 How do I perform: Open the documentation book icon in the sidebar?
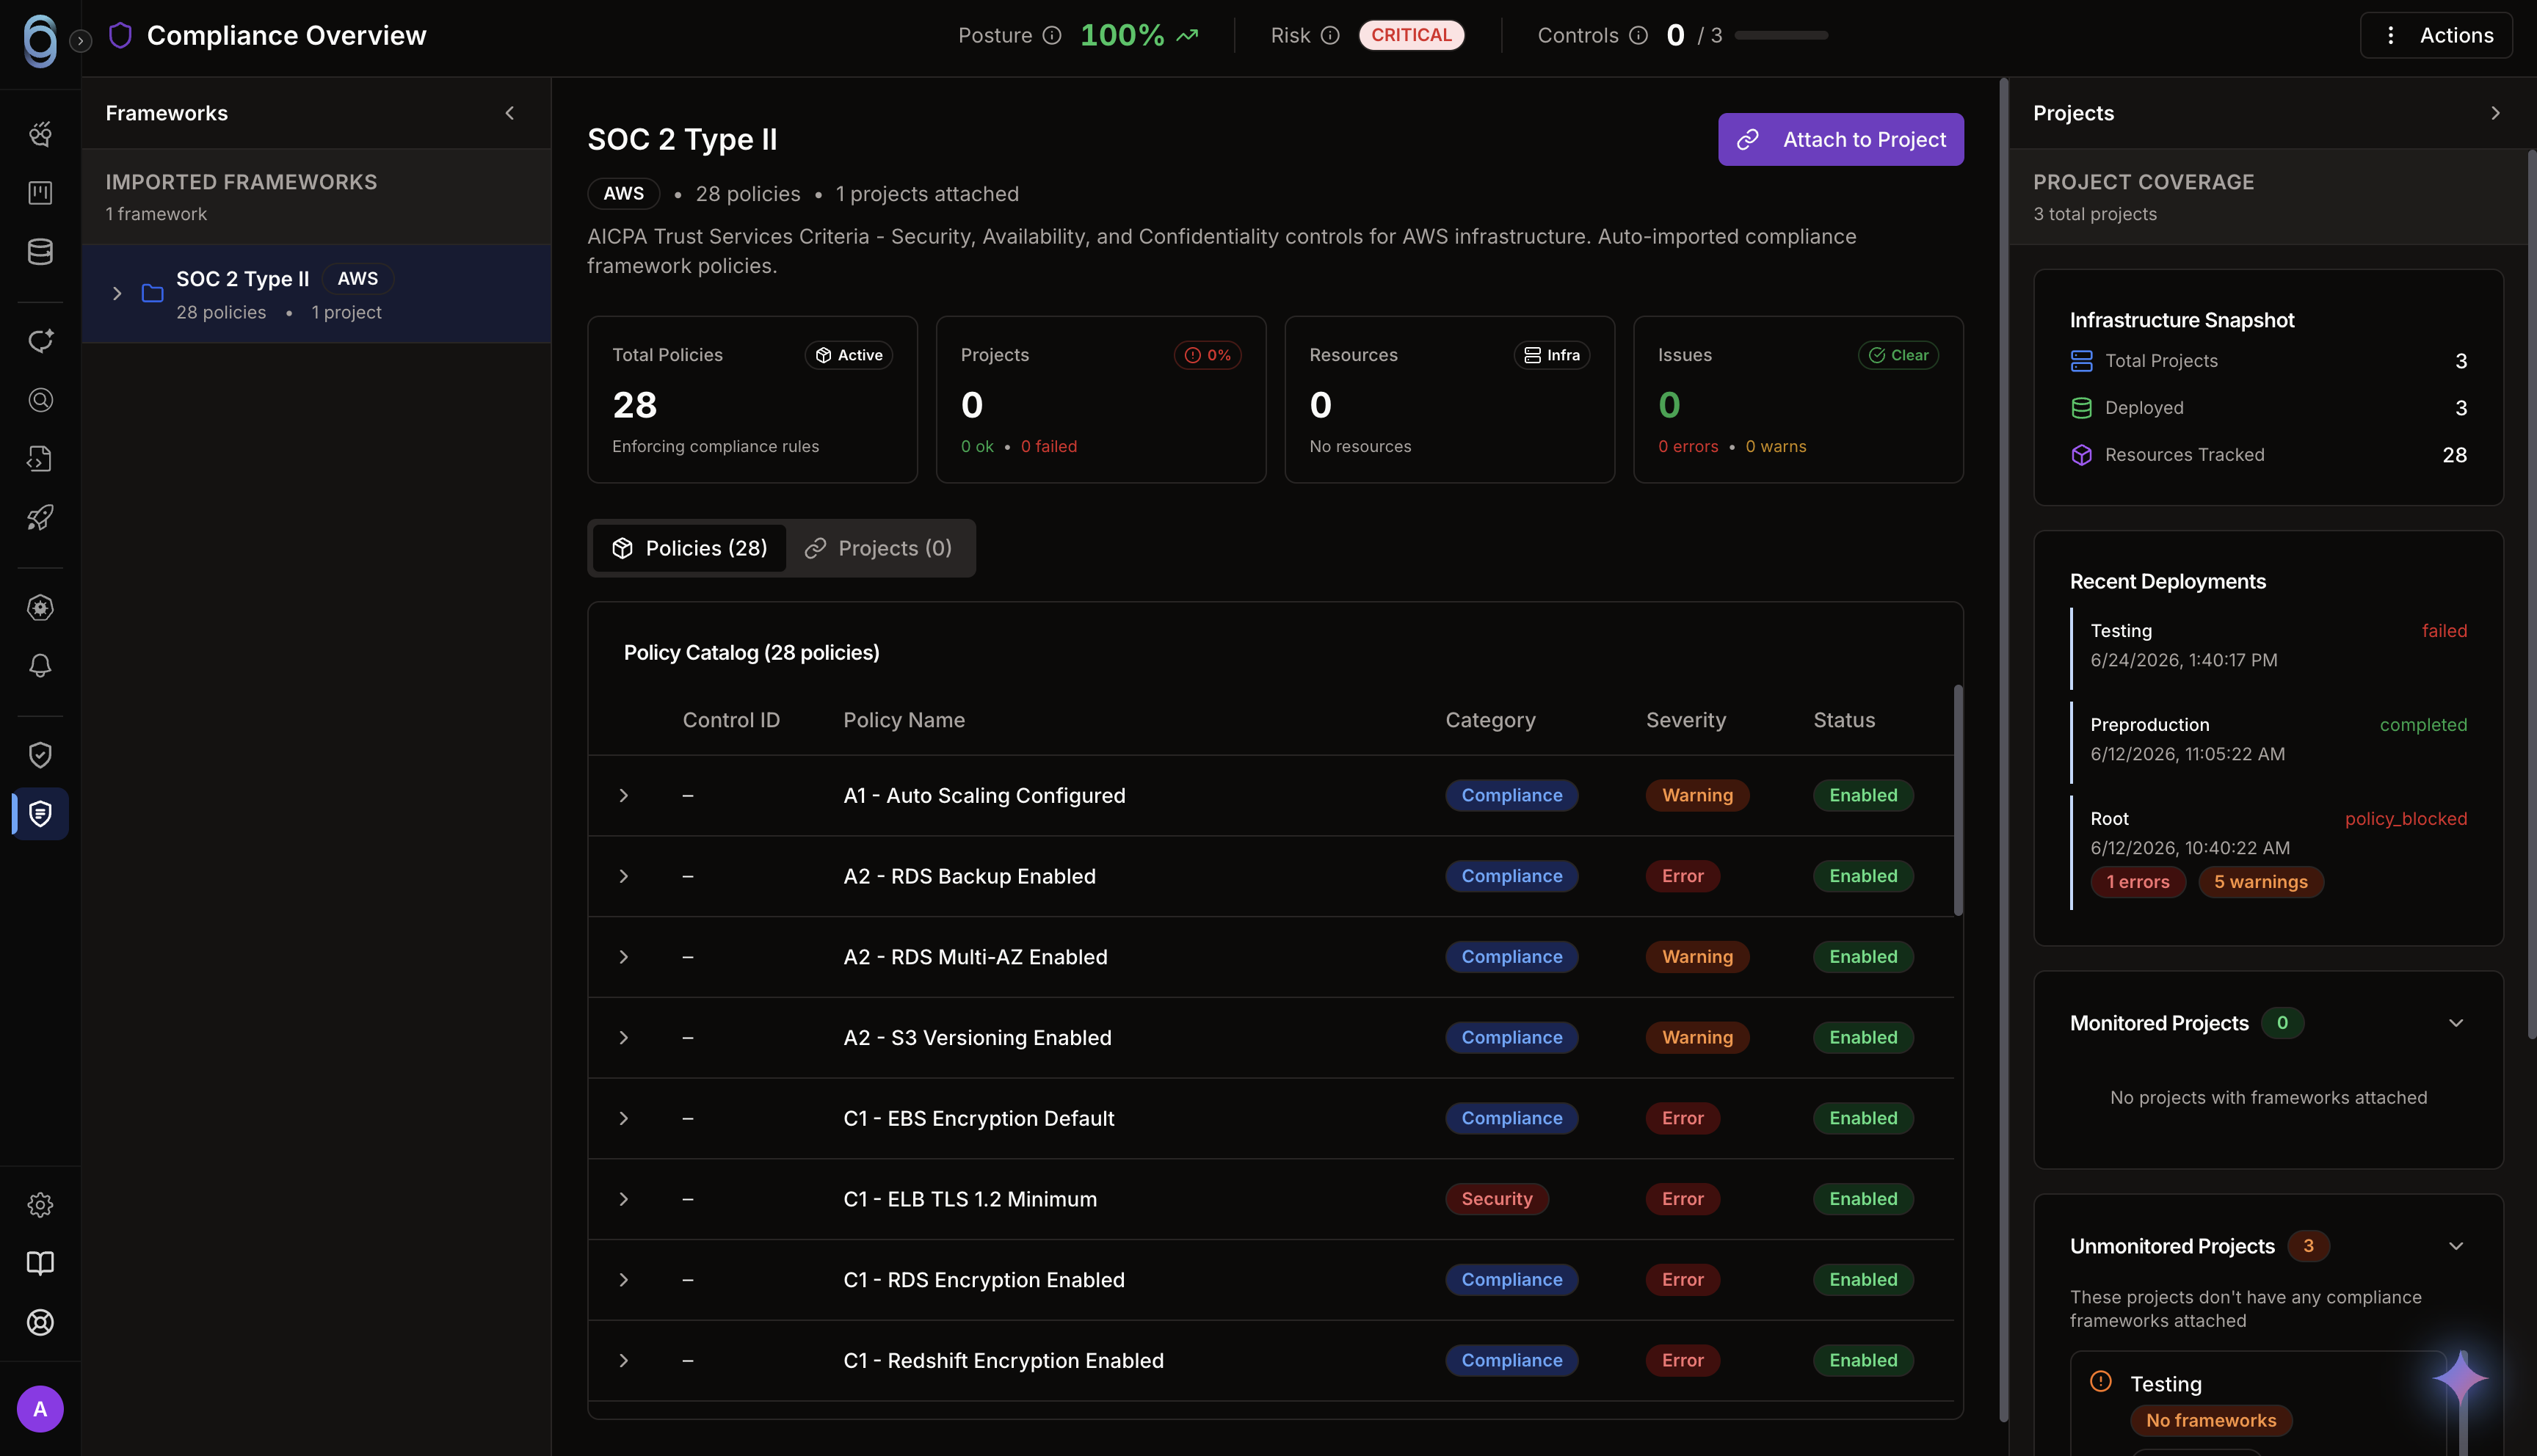[40, 1264]
